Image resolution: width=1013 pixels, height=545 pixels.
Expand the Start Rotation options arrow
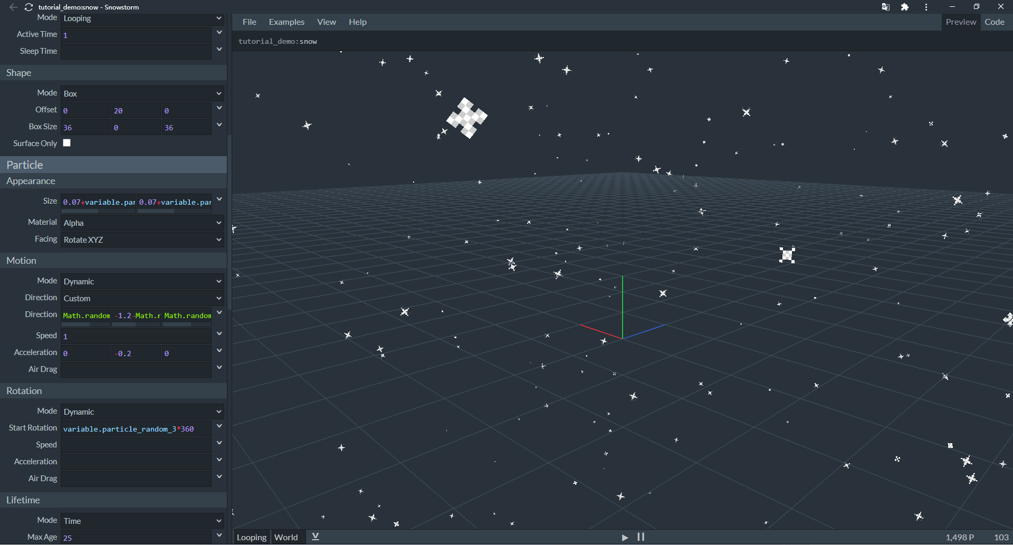tap(219, 426)
